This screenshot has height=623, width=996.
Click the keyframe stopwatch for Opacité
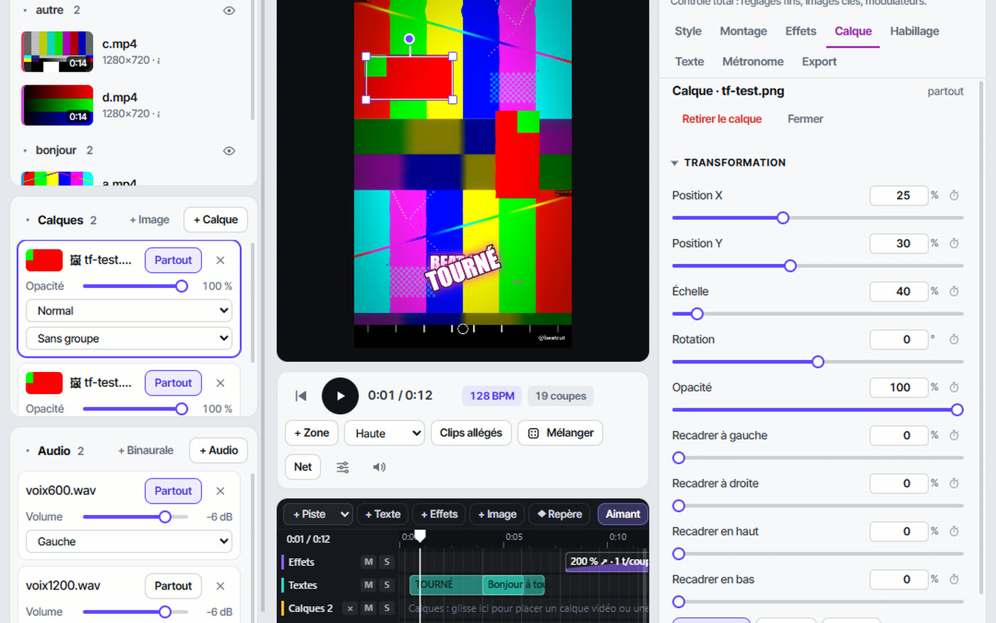[x=954, y=388]
